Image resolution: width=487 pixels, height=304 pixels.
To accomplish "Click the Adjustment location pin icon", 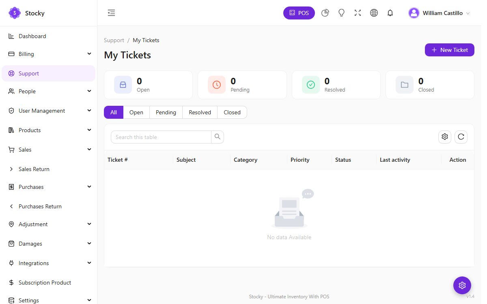I will (x=11, y=224).
